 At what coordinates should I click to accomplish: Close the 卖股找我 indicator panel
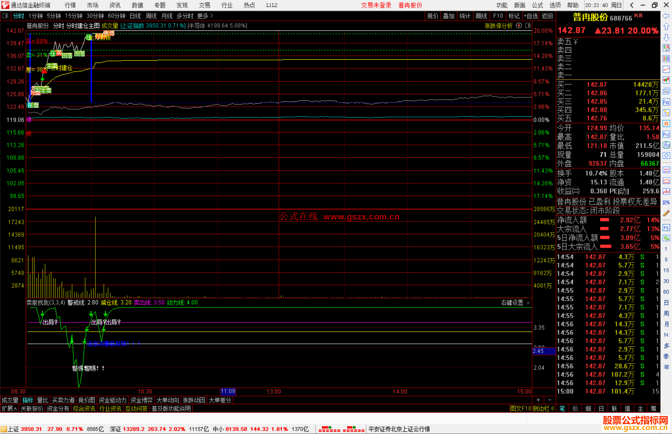click(x=528, y=303)
